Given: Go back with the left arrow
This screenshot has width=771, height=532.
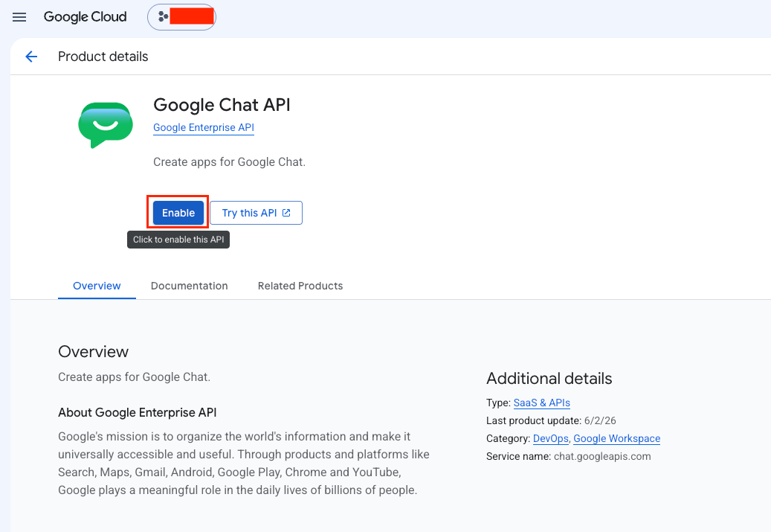Looking at the screenshot, I should 31,57.
